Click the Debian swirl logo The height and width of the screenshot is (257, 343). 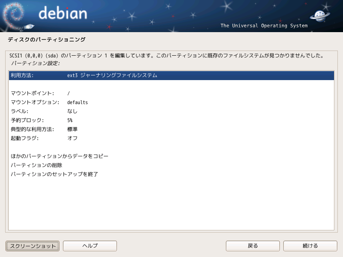point(13,16)
